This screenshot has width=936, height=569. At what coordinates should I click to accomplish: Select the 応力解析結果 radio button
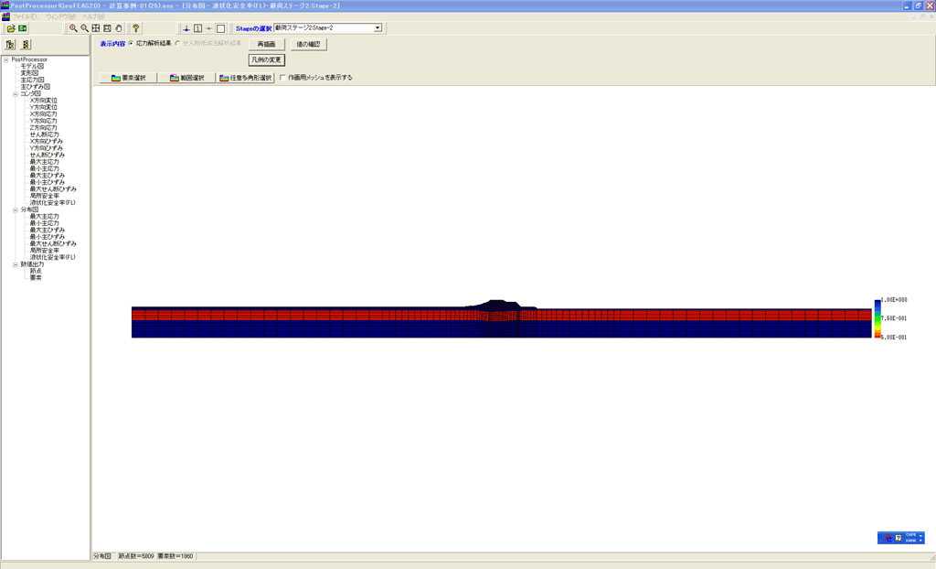tap(131, 44)
